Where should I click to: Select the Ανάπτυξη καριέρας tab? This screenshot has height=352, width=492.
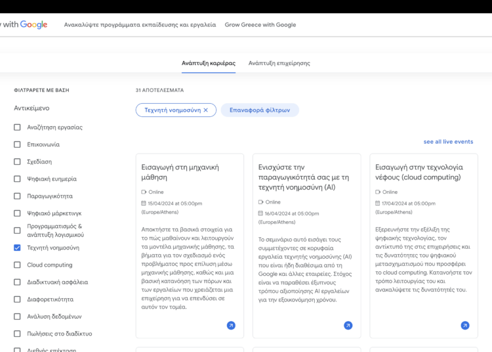click(208, 63)
